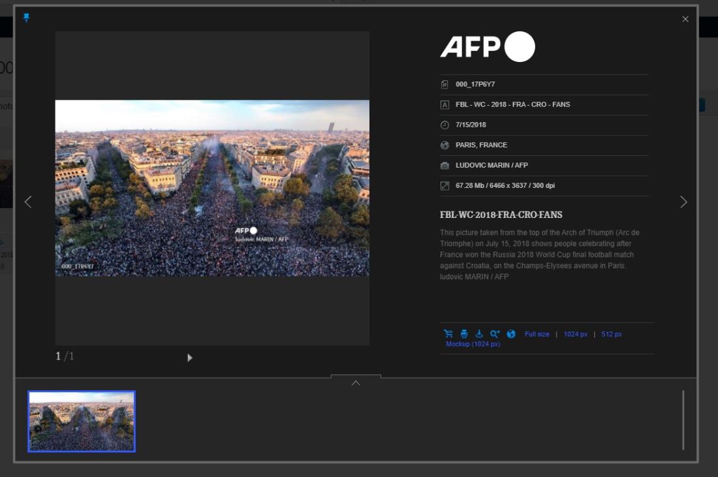The height and width of the screenshot is (477, 718).
Task: Close the AFP photo viewer dialog
Action: tap(685, 19)
